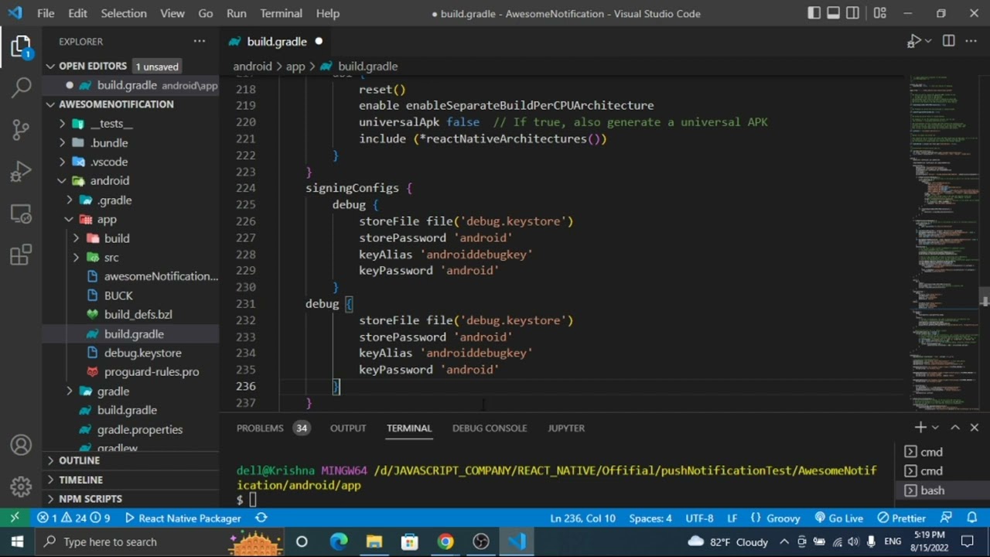Open the Run menu

(x=237, y=13)
